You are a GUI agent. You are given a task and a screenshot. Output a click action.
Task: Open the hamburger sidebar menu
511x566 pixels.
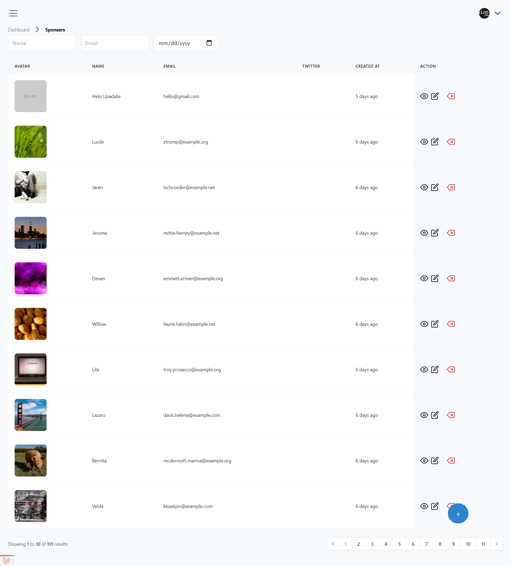pos(13,13)
